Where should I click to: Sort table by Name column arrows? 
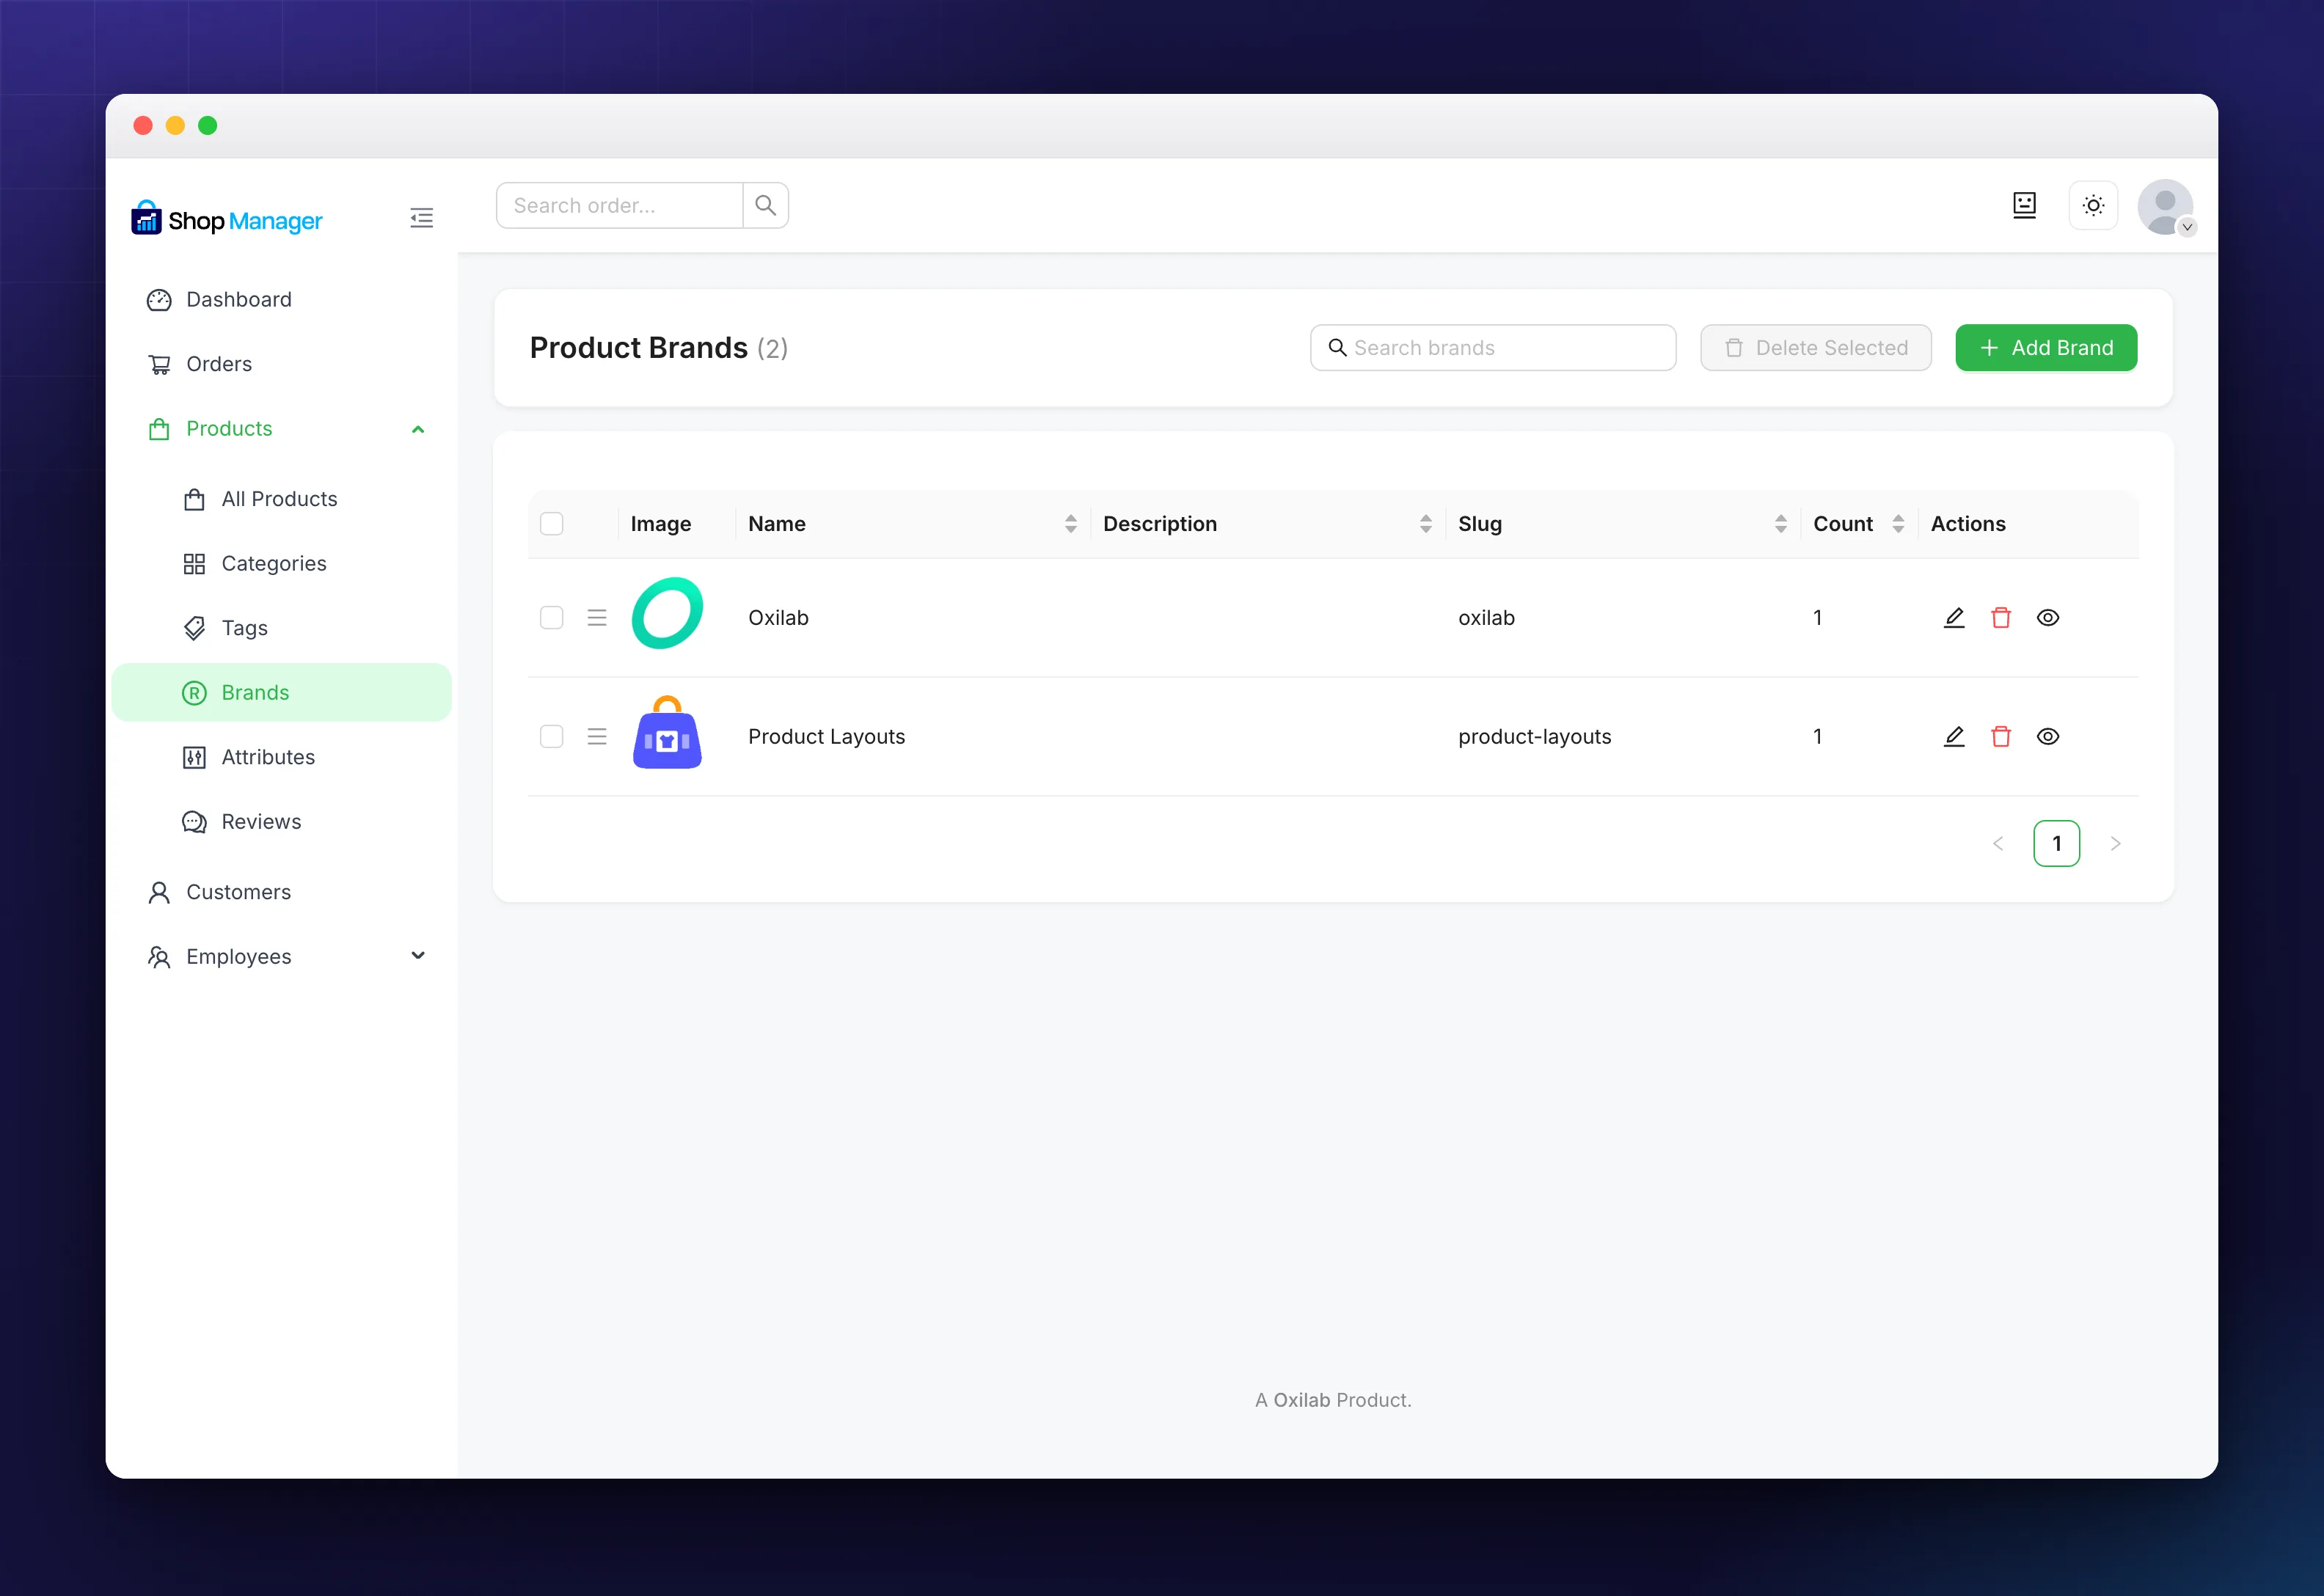tap(1070, 524)
